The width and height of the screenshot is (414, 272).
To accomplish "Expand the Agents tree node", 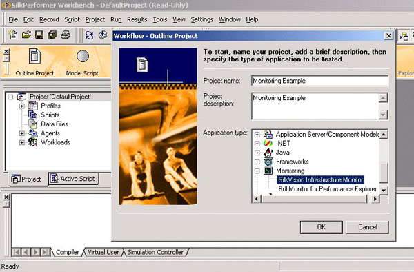I will point(22,133).
